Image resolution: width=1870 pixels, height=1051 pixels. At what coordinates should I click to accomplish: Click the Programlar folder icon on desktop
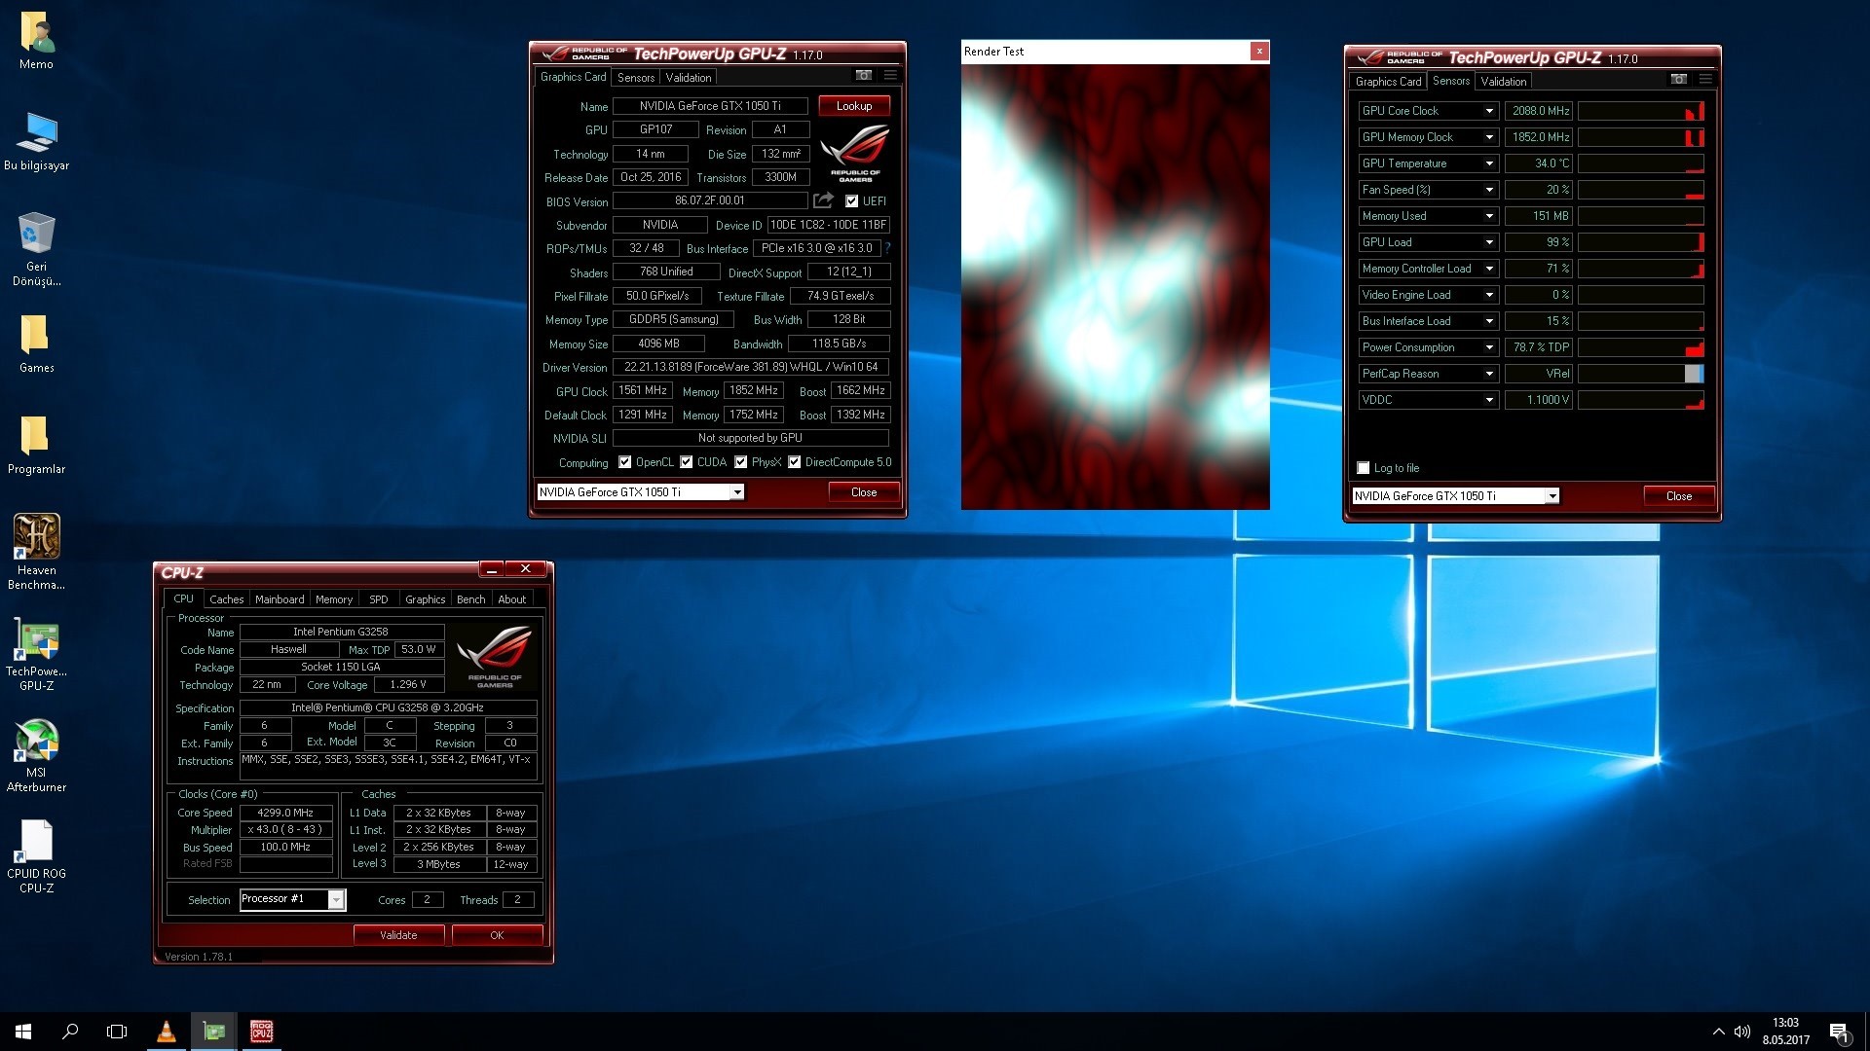point(35,435)
